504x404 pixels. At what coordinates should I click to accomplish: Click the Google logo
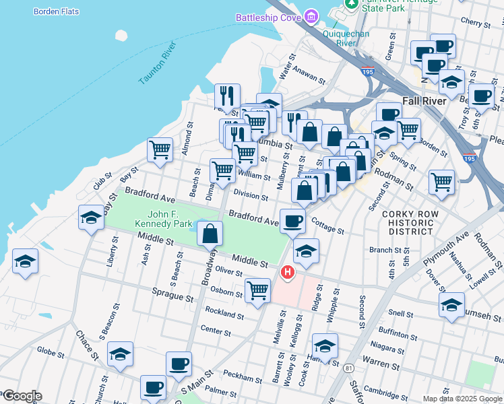click(x=22, y=397)
